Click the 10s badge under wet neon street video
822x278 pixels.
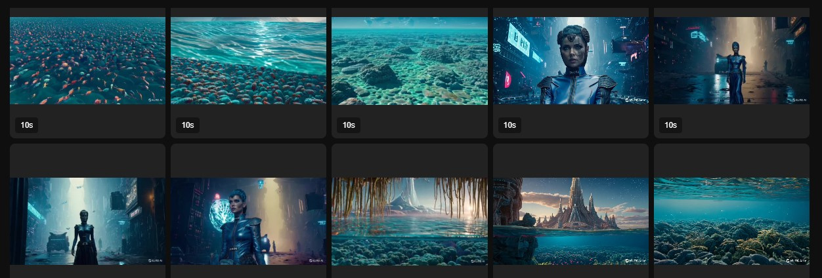click(670, 125)
